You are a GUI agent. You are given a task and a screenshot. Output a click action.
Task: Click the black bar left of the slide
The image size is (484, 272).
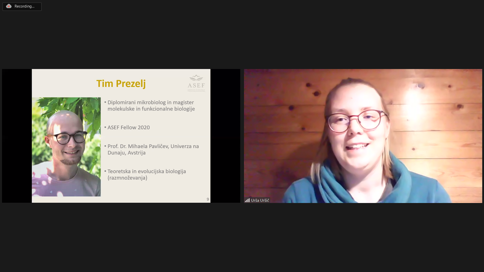tap(17, 136)
